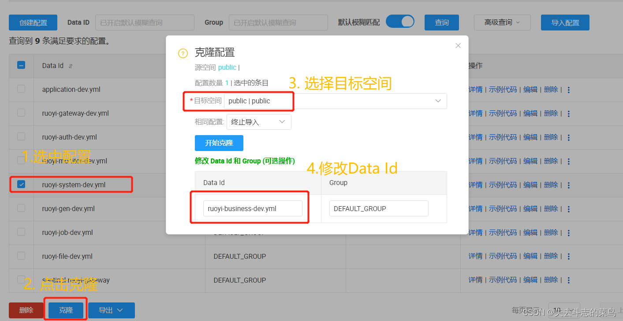Check the ruoyi-job-dev.yml row checkbox
The image size is (623, 321).
[x=21, y=232]
